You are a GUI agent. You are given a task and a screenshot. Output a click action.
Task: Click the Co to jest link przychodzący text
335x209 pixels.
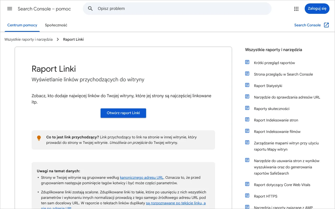[73, 137]
